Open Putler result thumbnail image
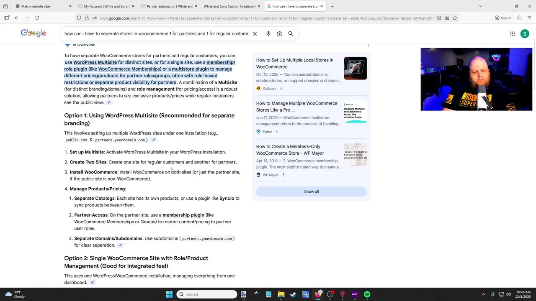 (x=355, y=111)
